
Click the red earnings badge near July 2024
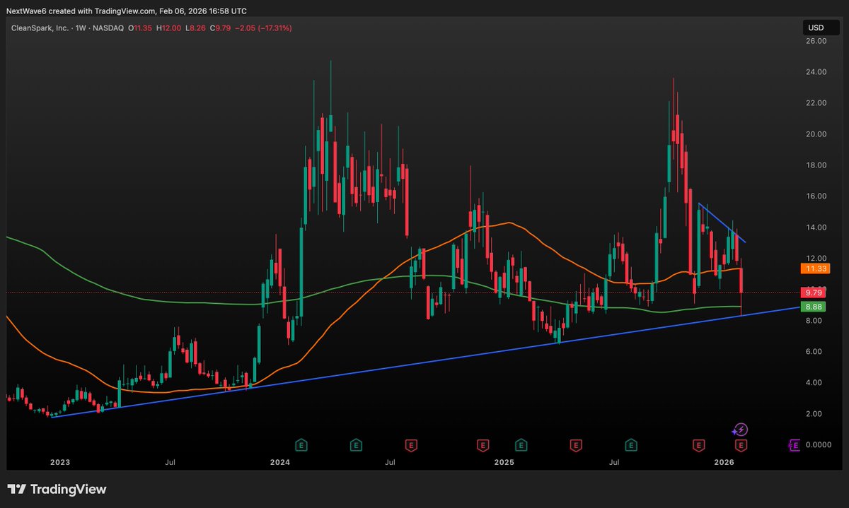410,445
